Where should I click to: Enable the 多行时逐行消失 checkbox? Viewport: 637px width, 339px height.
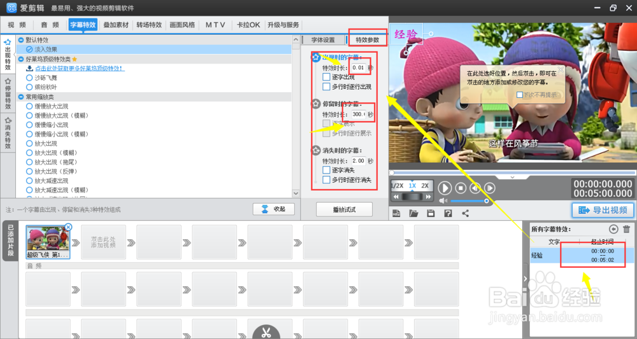[x=326, y=179]
